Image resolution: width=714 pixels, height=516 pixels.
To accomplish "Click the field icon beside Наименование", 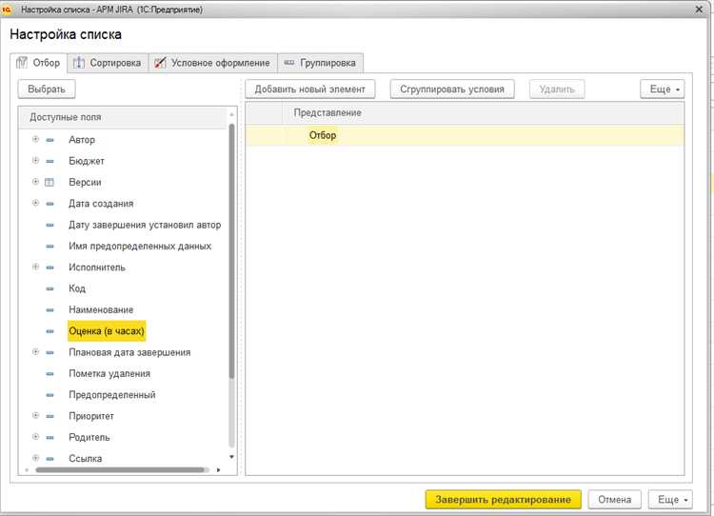I will [50, 310].
